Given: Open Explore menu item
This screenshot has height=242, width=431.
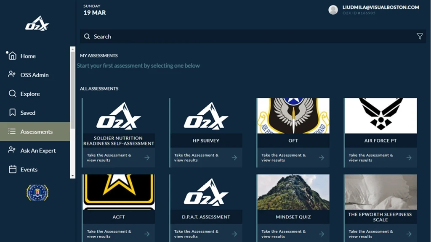Looking at the screenshot, I should click(x=35, y=94).
